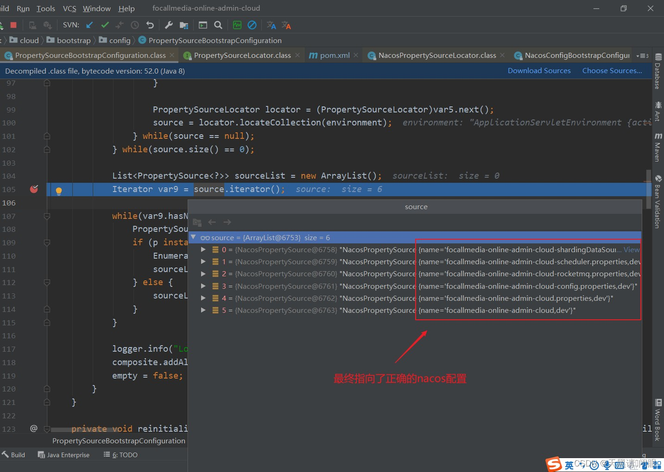Click the green monitor chart icon
Screen dimensions: 664x472
click(x=237, y=25)
